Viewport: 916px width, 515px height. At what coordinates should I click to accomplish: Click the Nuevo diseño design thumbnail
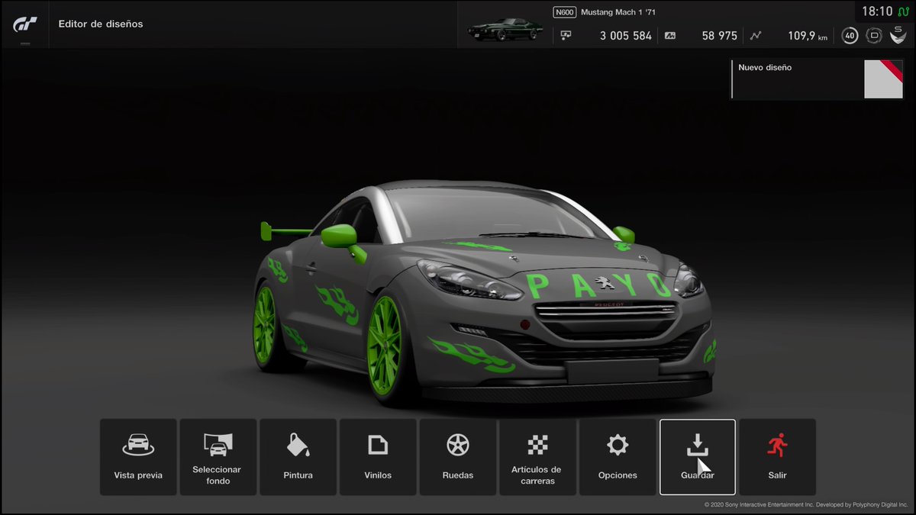[883, 79]
